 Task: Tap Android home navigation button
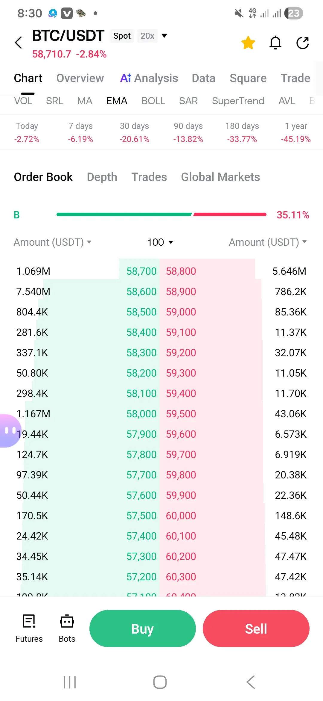(160, 682)
